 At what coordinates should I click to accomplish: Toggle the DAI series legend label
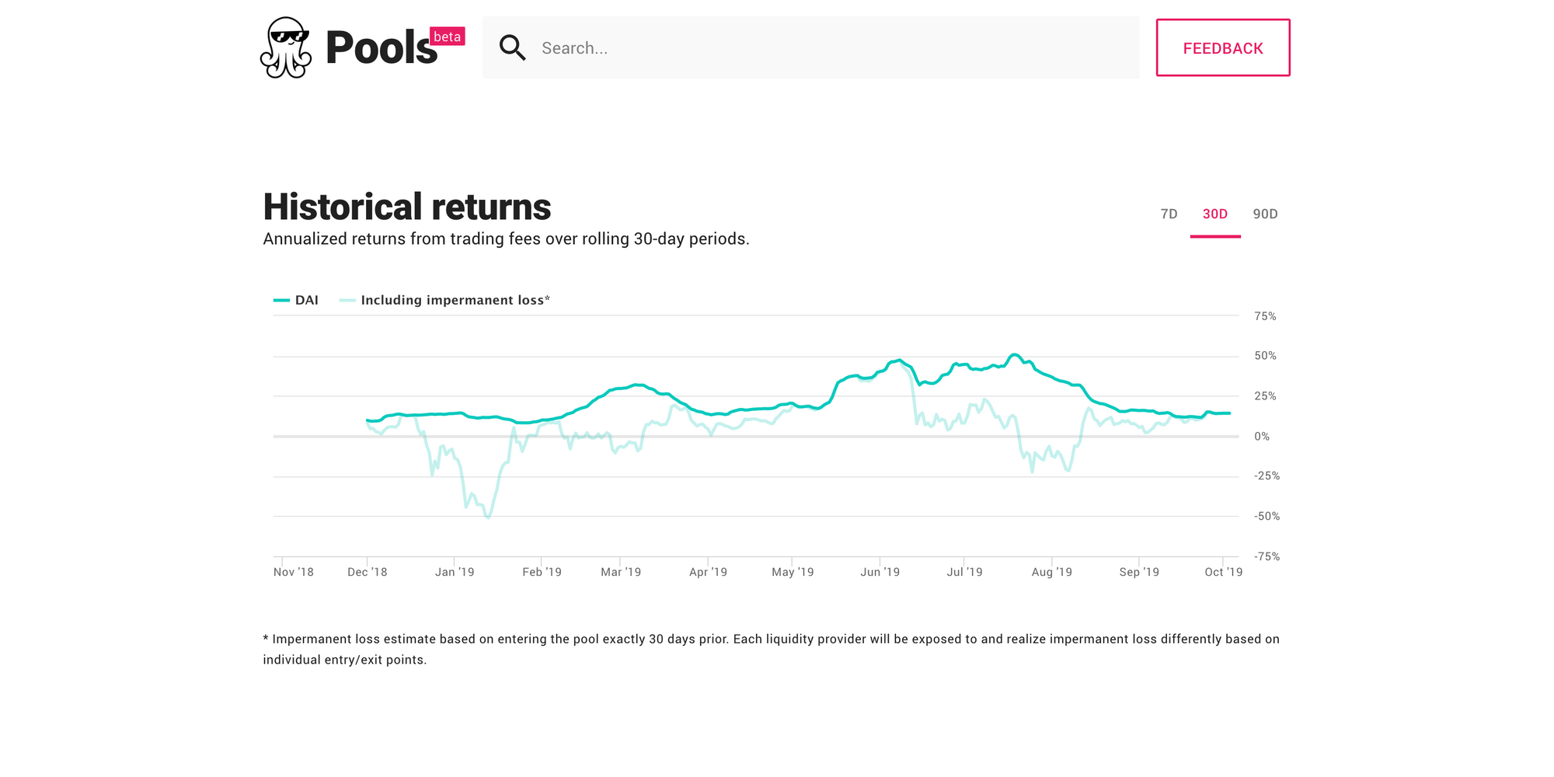307,301
